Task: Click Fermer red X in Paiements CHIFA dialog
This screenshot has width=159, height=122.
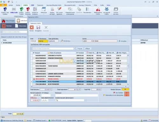Action: click(31, 28)
